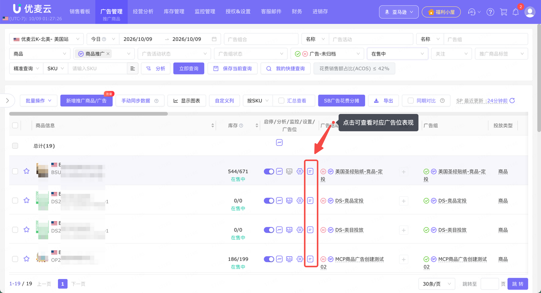
Task: Open the 批量操作 dropdown
Action: click(x=38, y=101)
